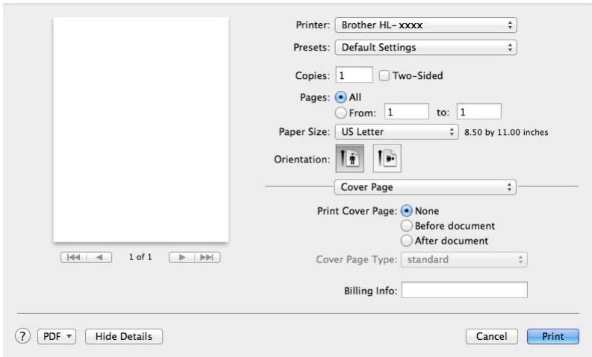This screenshot has height=357, width=592.
Task: Select portrait orientation icon
Action: [x=349, y=158]
